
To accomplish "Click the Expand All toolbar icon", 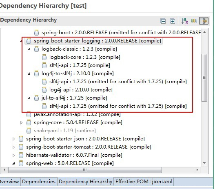I will pyautogui.click(x=172, y=21).
